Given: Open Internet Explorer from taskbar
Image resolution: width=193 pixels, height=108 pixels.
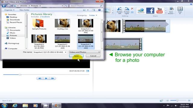Looking at the screenshot, I should tap(15, 105).
